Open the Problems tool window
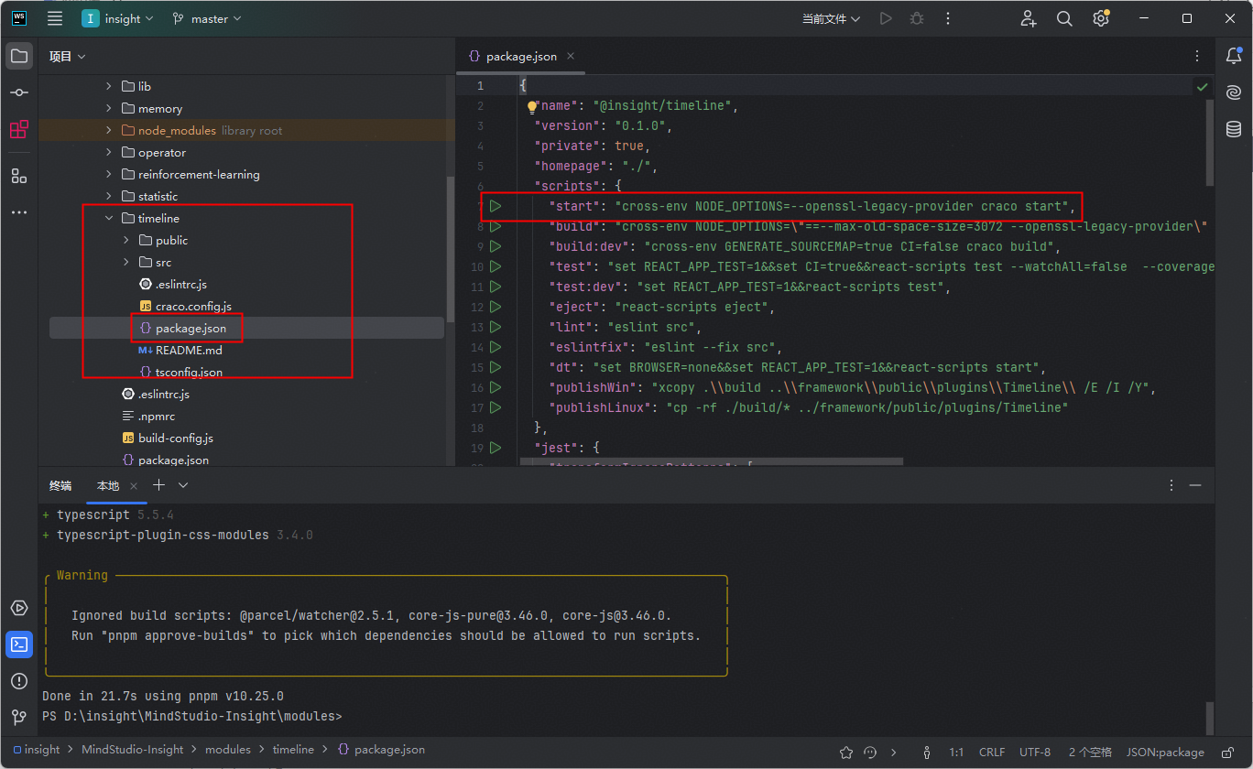Screen dimensions: 1253x769 click(x=18, y=681)
